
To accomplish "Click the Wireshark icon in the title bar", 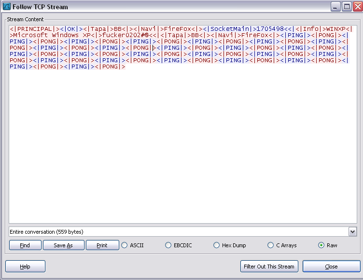I will 6,6.
